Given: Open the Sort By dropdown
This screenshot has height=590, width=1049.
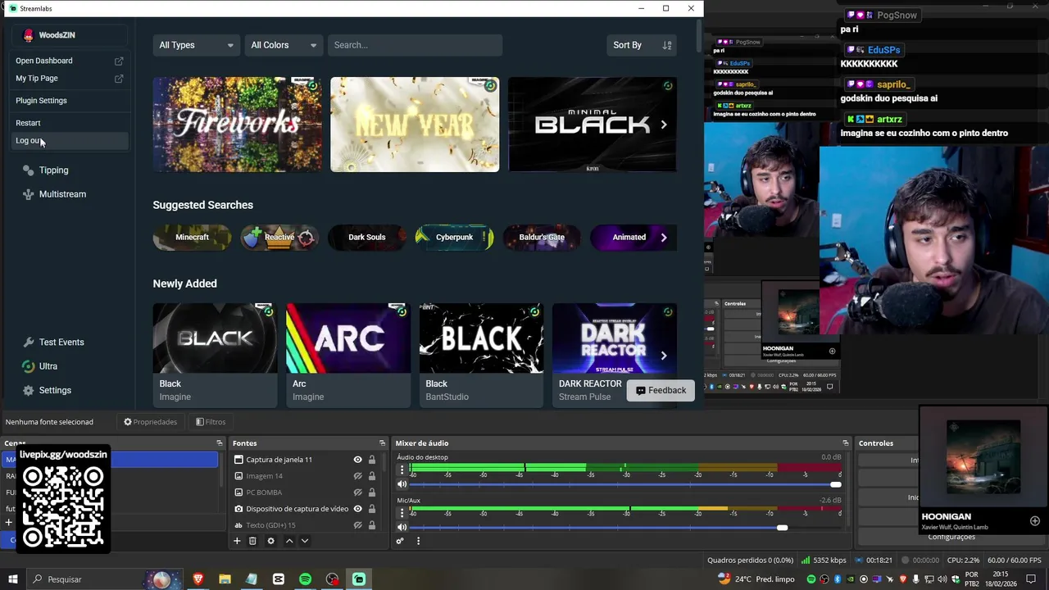Looking at the screenshot, I should [643, 45].
